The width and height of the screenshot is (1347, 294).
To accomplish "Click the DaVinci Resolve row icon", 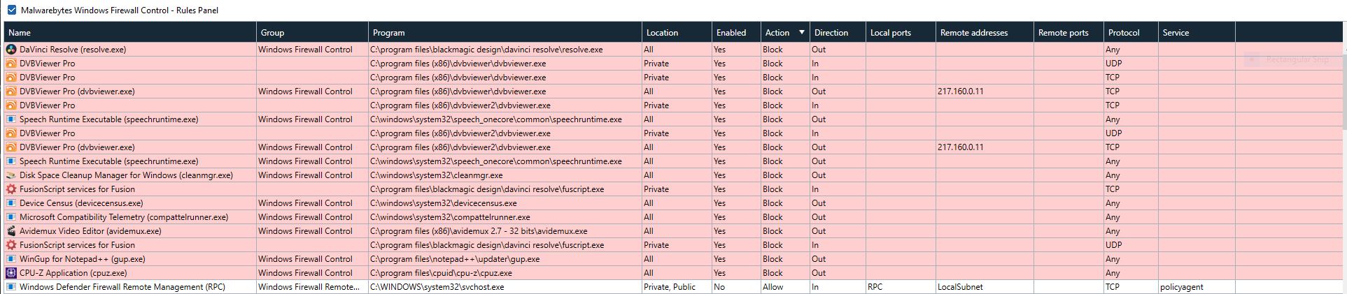I will 11,50.
